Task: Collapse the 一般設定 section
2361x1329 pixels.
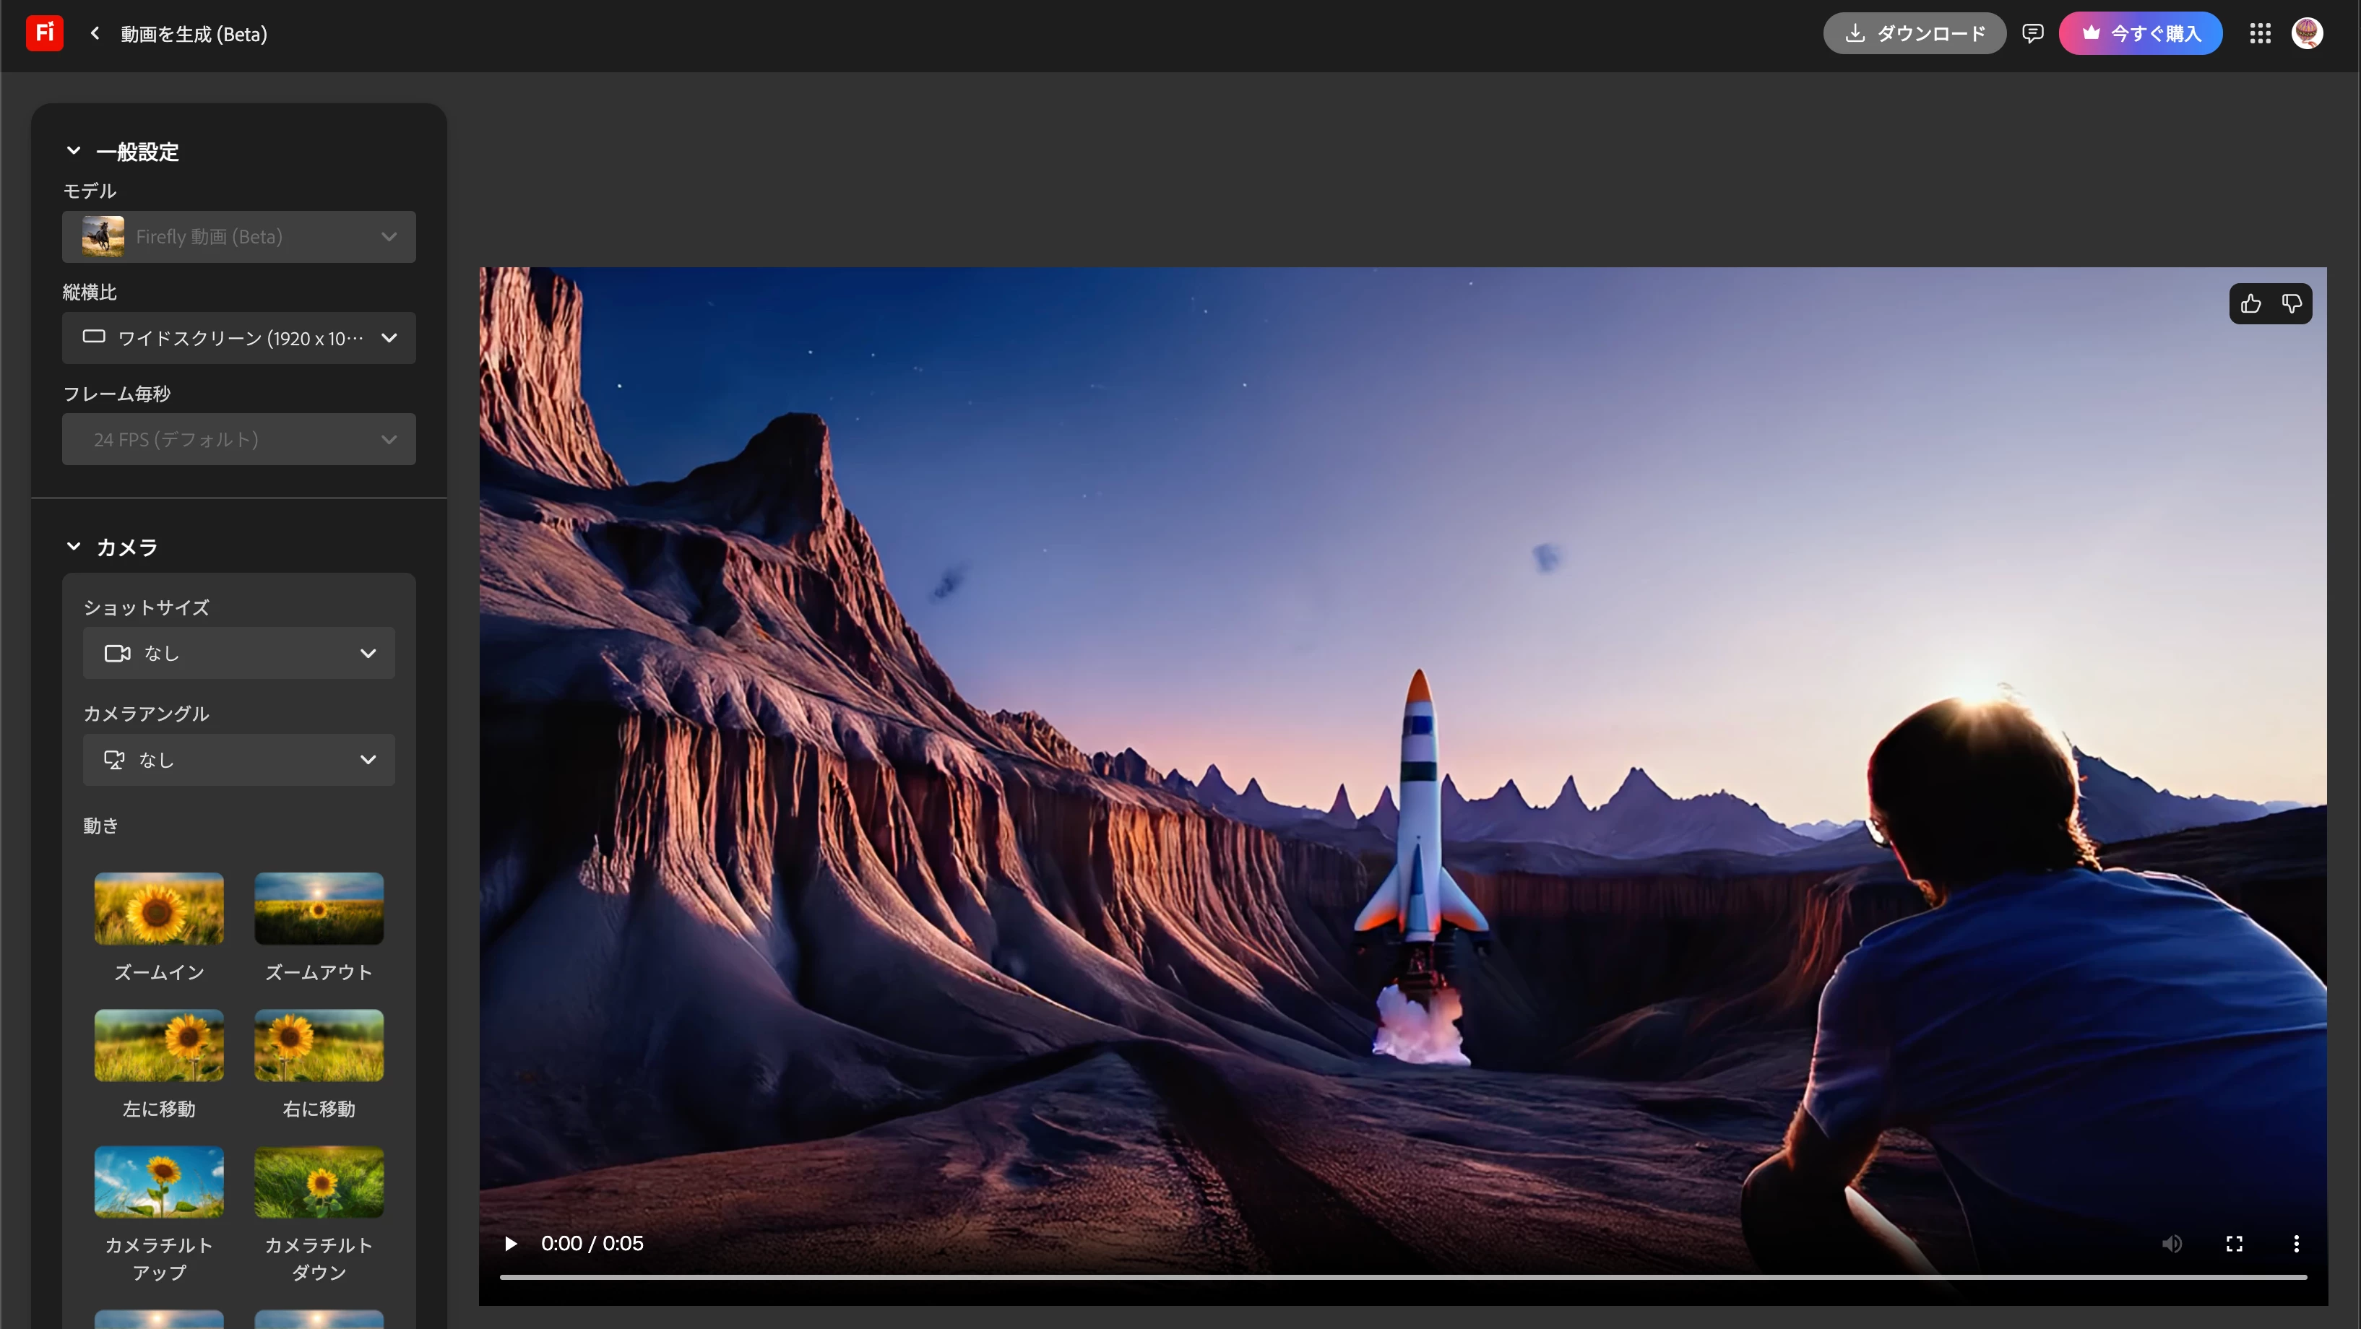Action: tap(73, 151)
